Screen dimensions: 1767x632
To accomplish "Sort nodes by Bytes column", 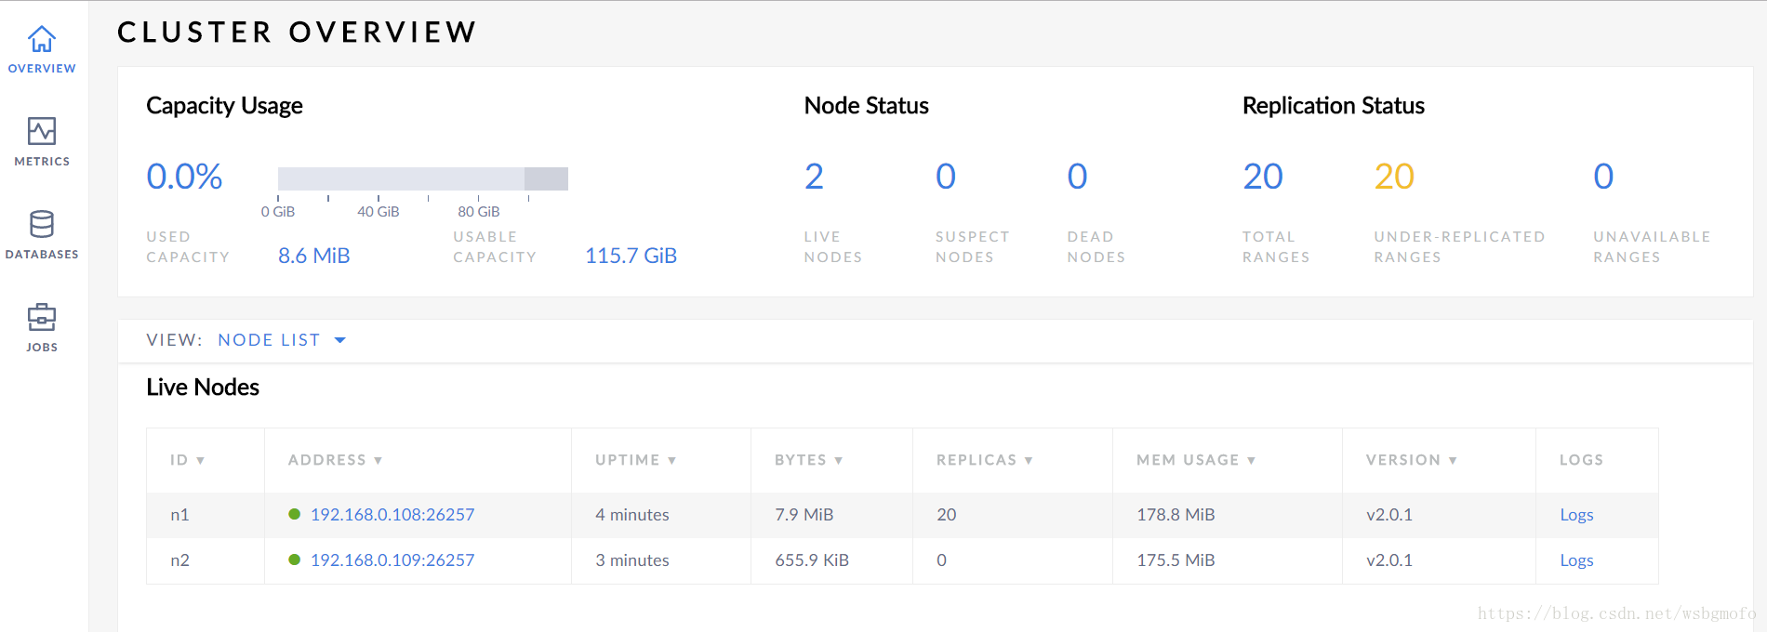I will tap(808, 460).
